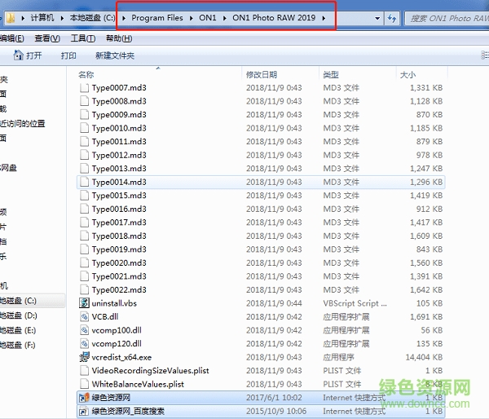
Task: Expand the arrow after ON1 Photo RAW 2019
Action: click(324, 18)
